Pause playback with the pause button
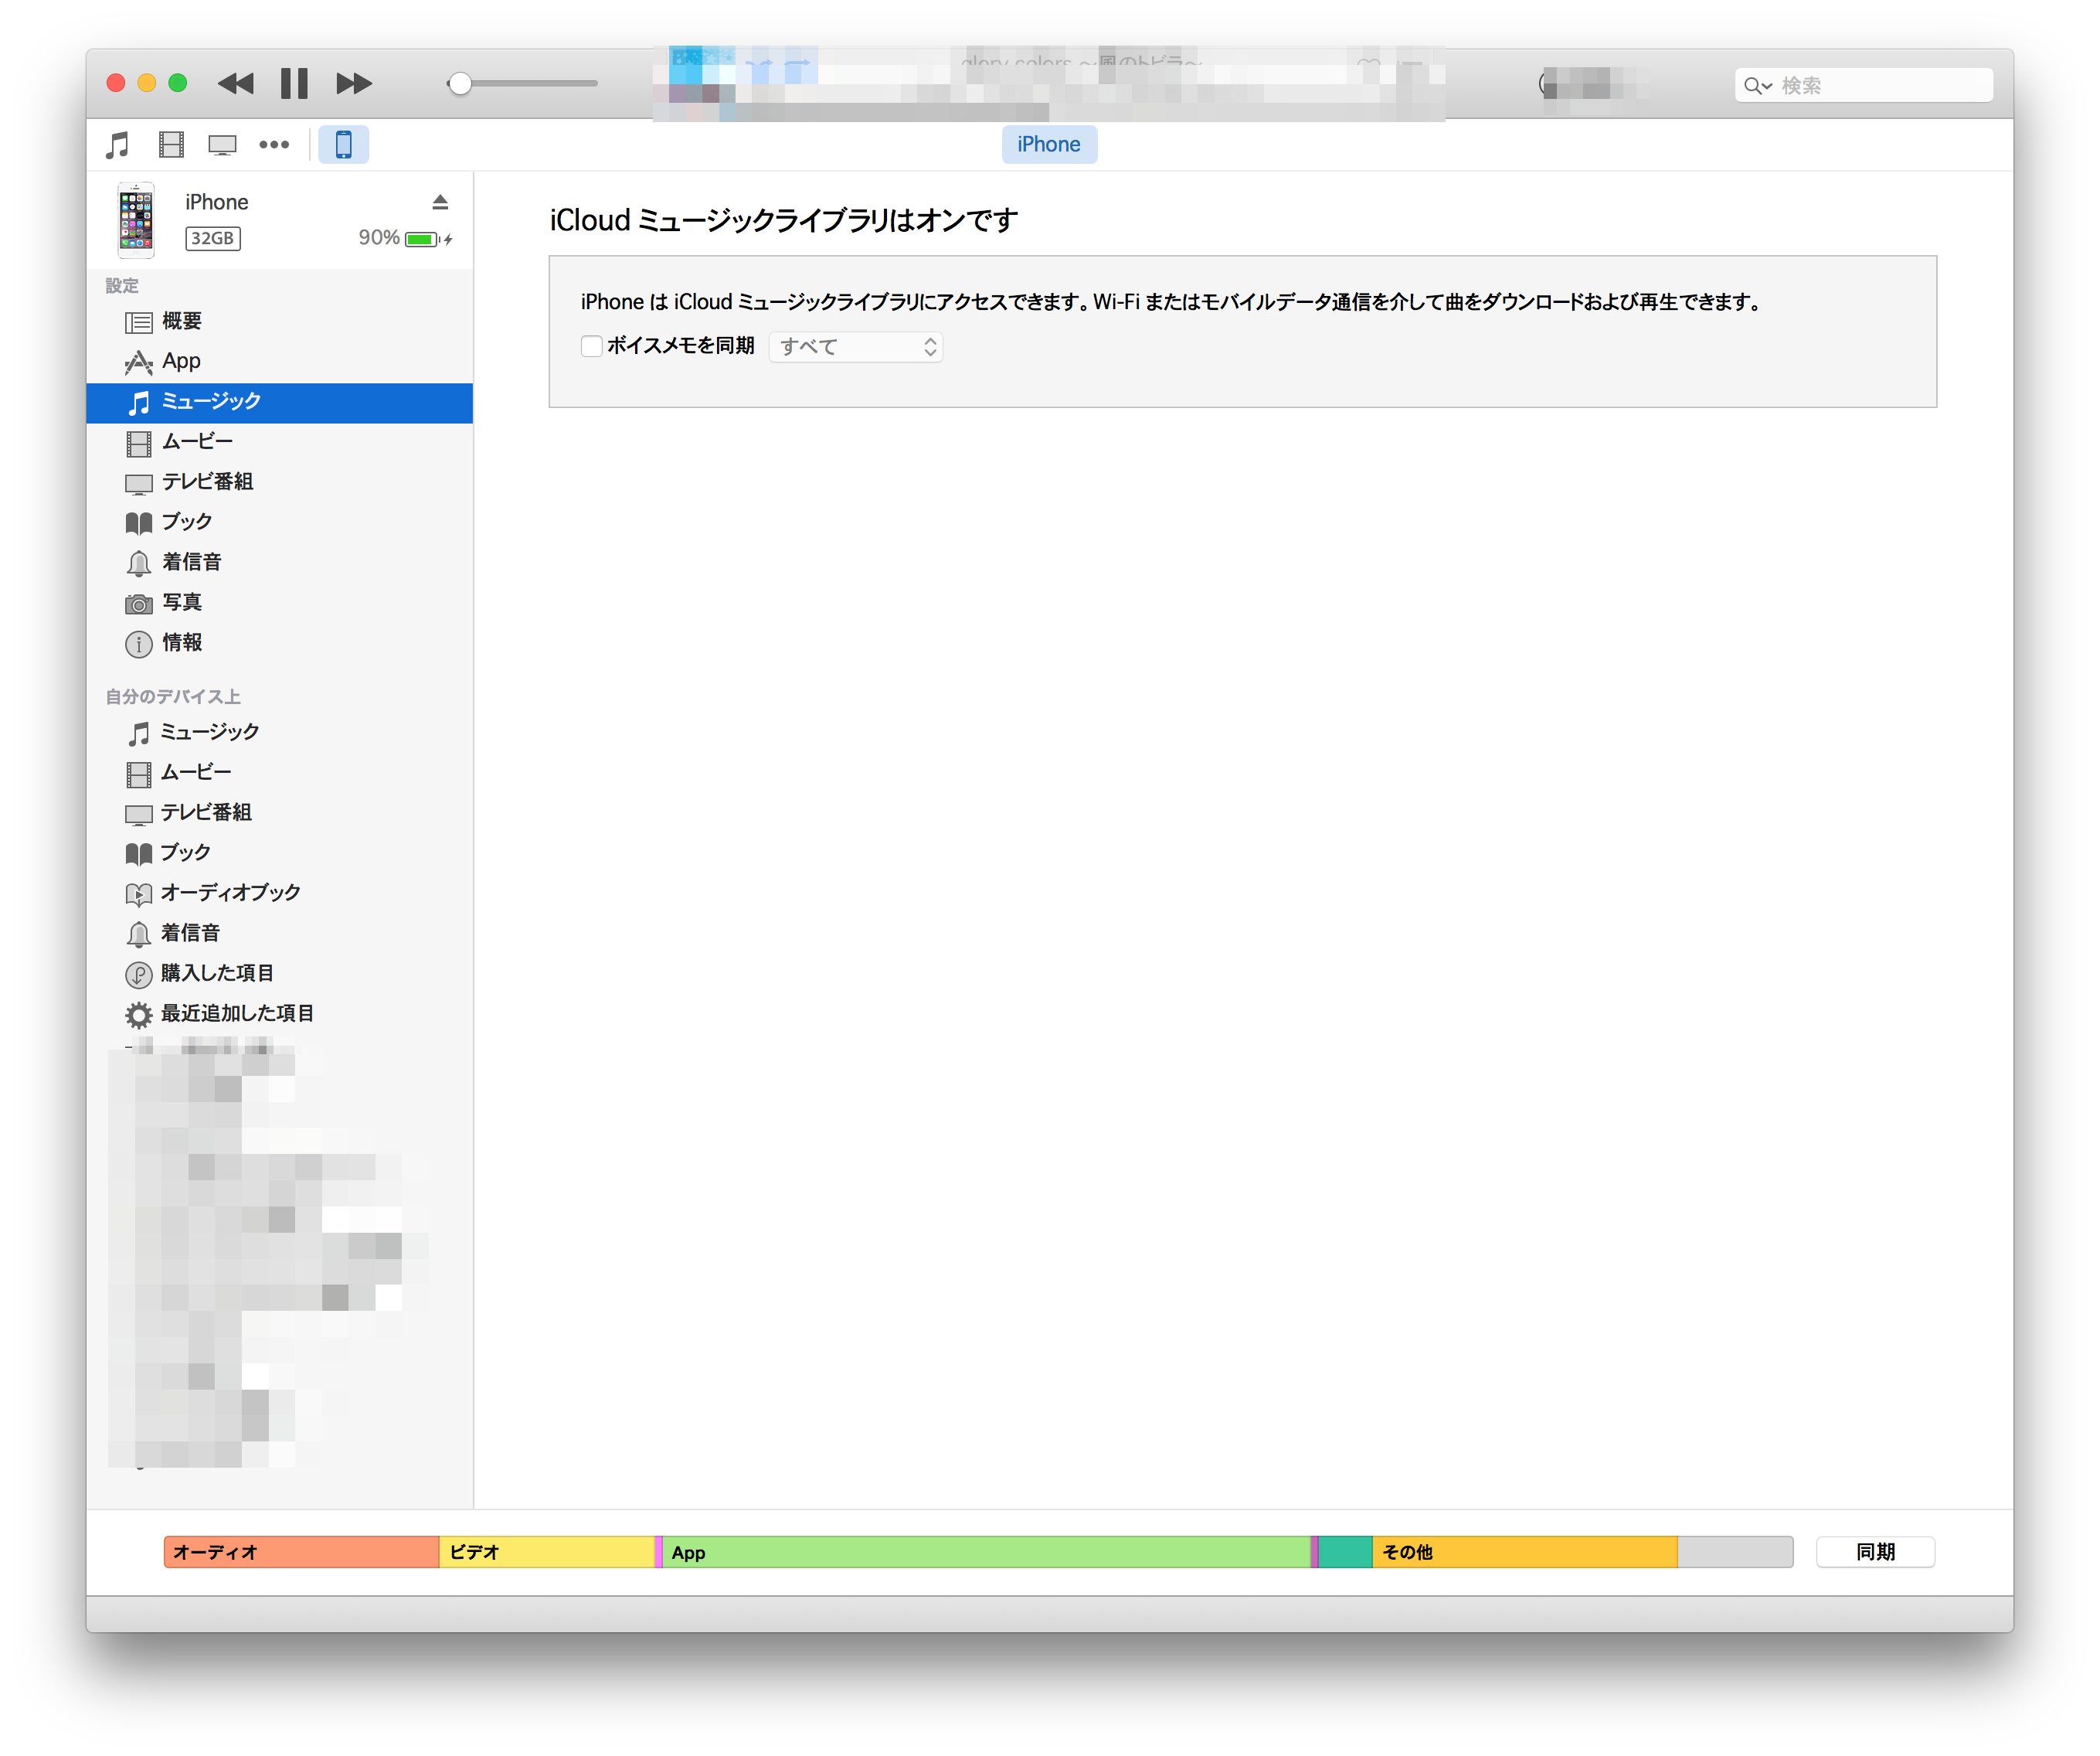2100x1756 pixels. tap(294, 83)
